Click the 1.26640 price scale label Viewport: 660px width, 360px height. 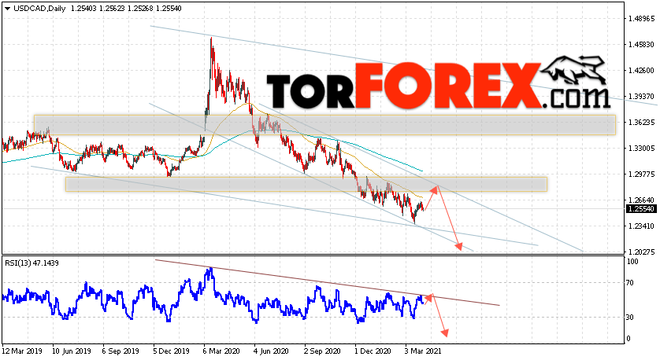click(641, 200)
